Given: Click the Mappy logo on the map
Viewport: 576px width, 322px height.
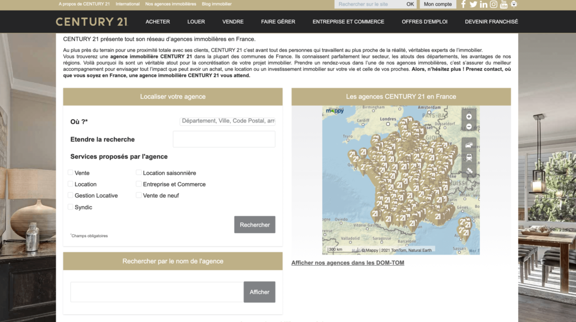Looking at the screenshot, I should [x=335, y=111].
